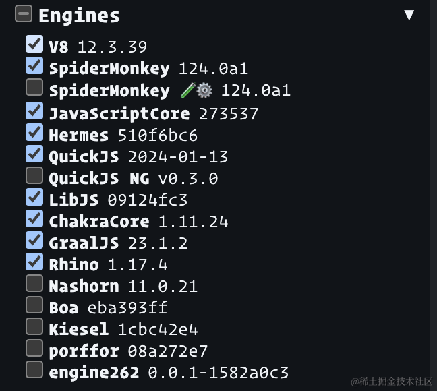Toggle the Engines group tri-state checkbox
This screenshot has width=437, height=391.
click(24, 13)
